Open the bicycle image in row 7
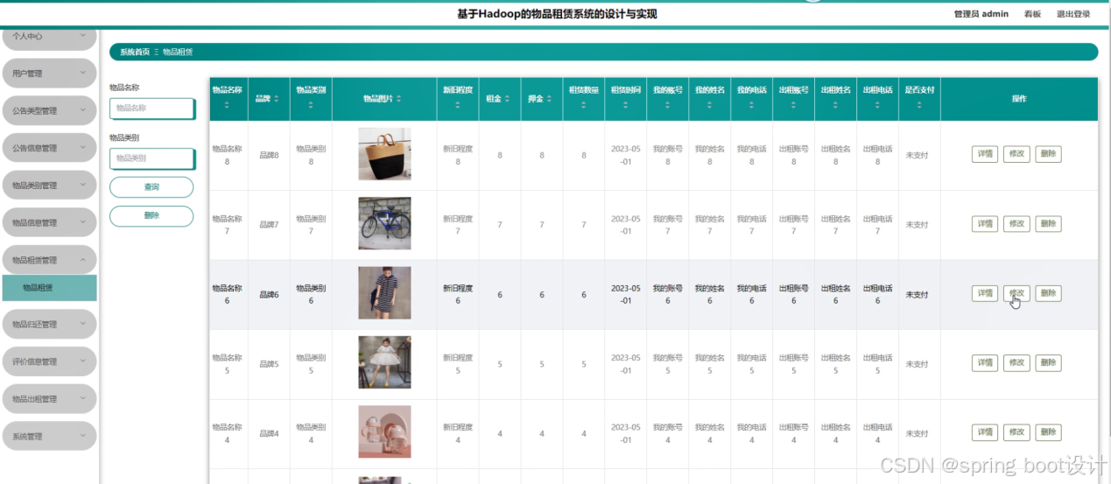The width and height of the screenshot is (1111, 484). tap(384, 223)
